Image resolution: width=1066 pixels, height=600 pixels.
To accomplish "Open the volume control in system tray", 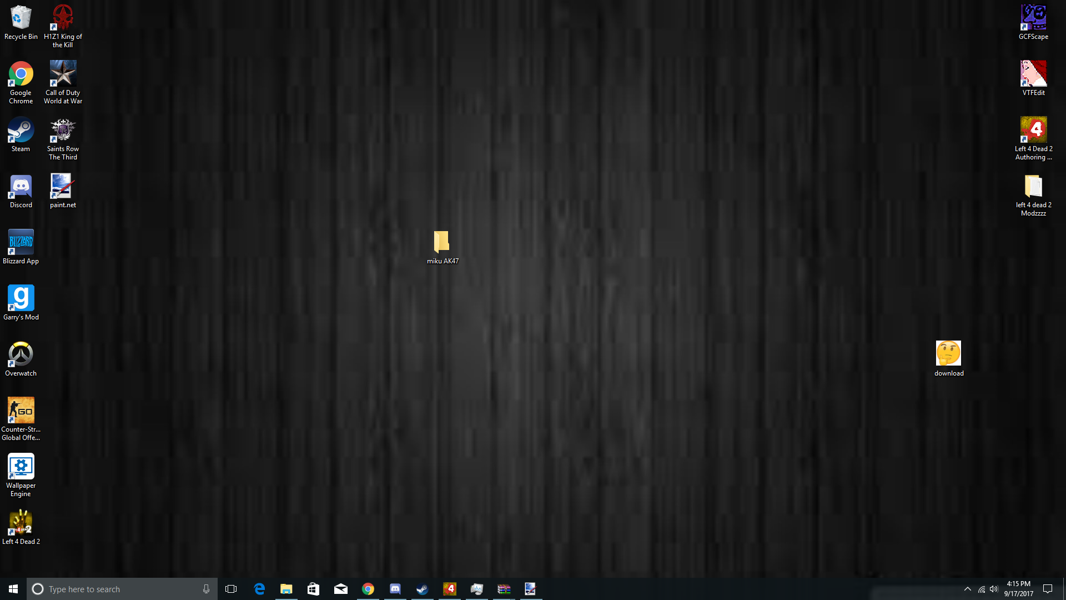I will click(x=994, y=589).
